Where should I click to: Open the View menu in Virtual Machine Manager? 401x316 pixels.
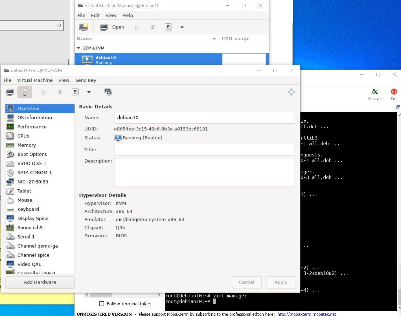pyautogui.click(x=111, y=16)
